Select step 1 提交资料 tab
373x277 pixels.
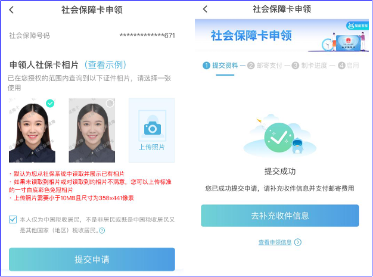point(220,66)
